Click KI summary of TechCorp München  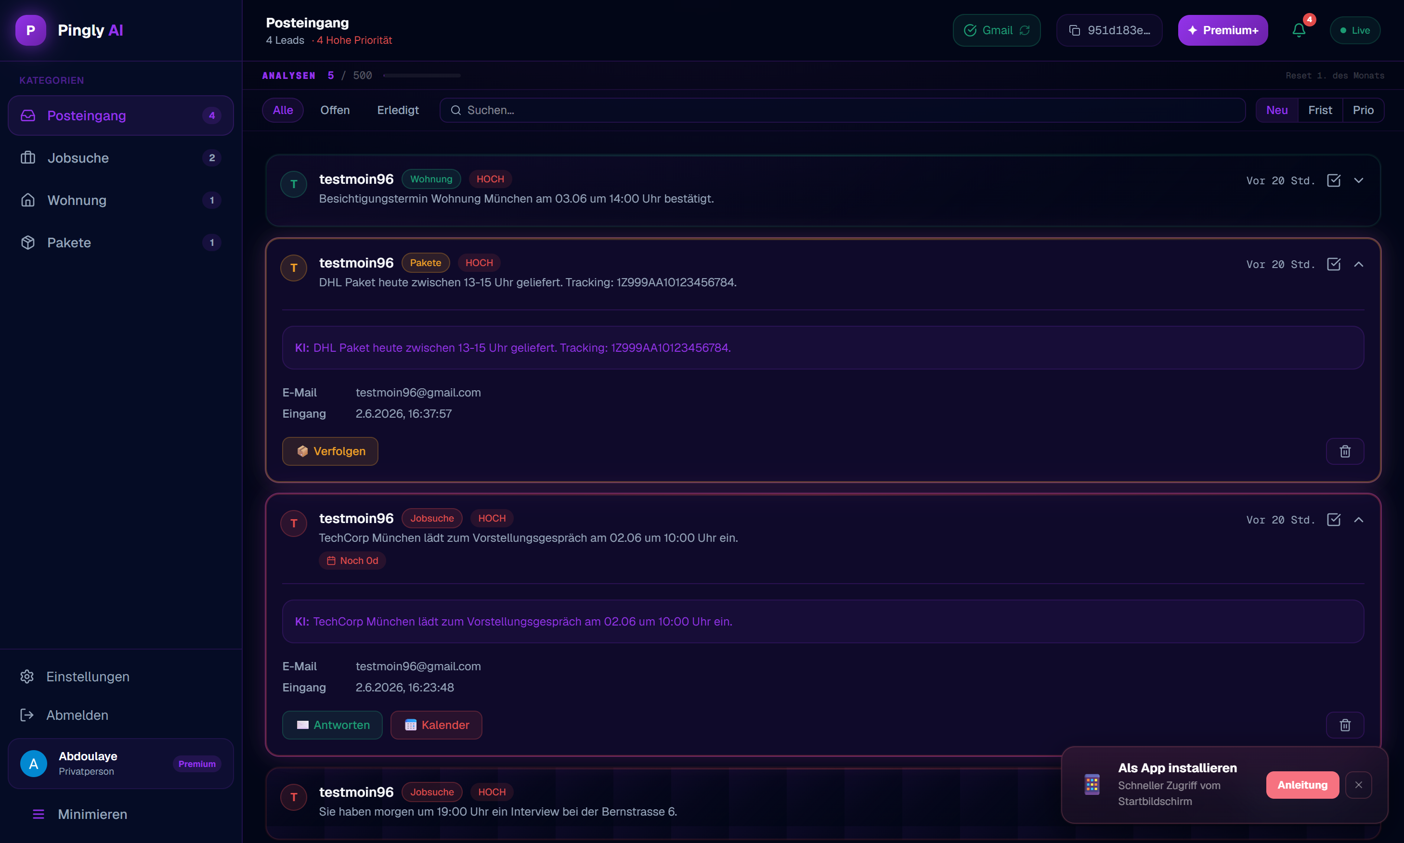point(822,622)
